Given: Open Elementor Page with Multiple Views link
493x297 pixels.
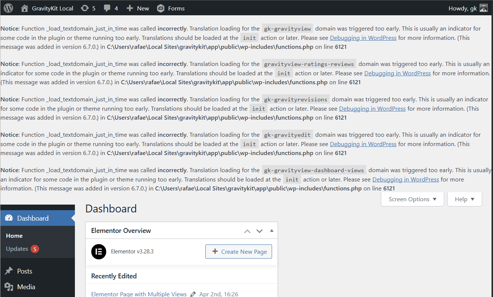Looking at the screenshot, I should tap(139, 294).
